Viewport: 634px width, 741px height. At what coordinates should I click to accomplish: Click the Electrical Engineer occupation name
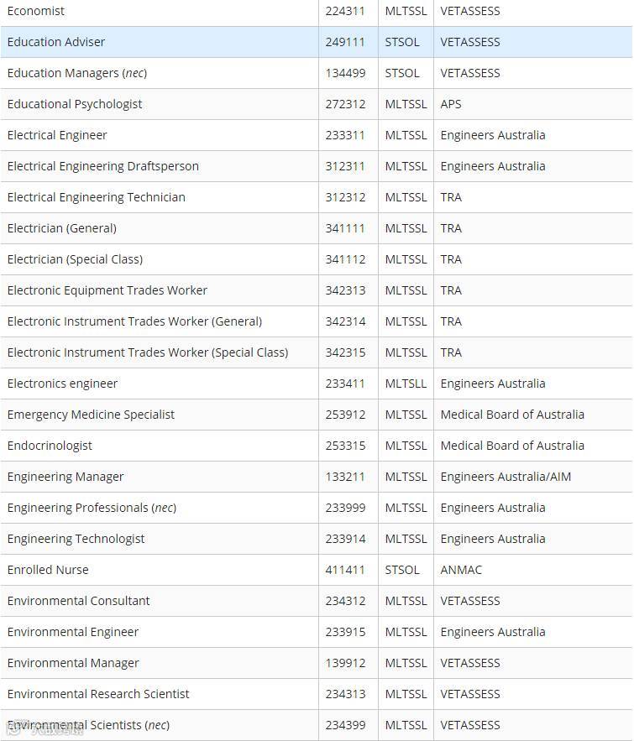tap(57, 135)
